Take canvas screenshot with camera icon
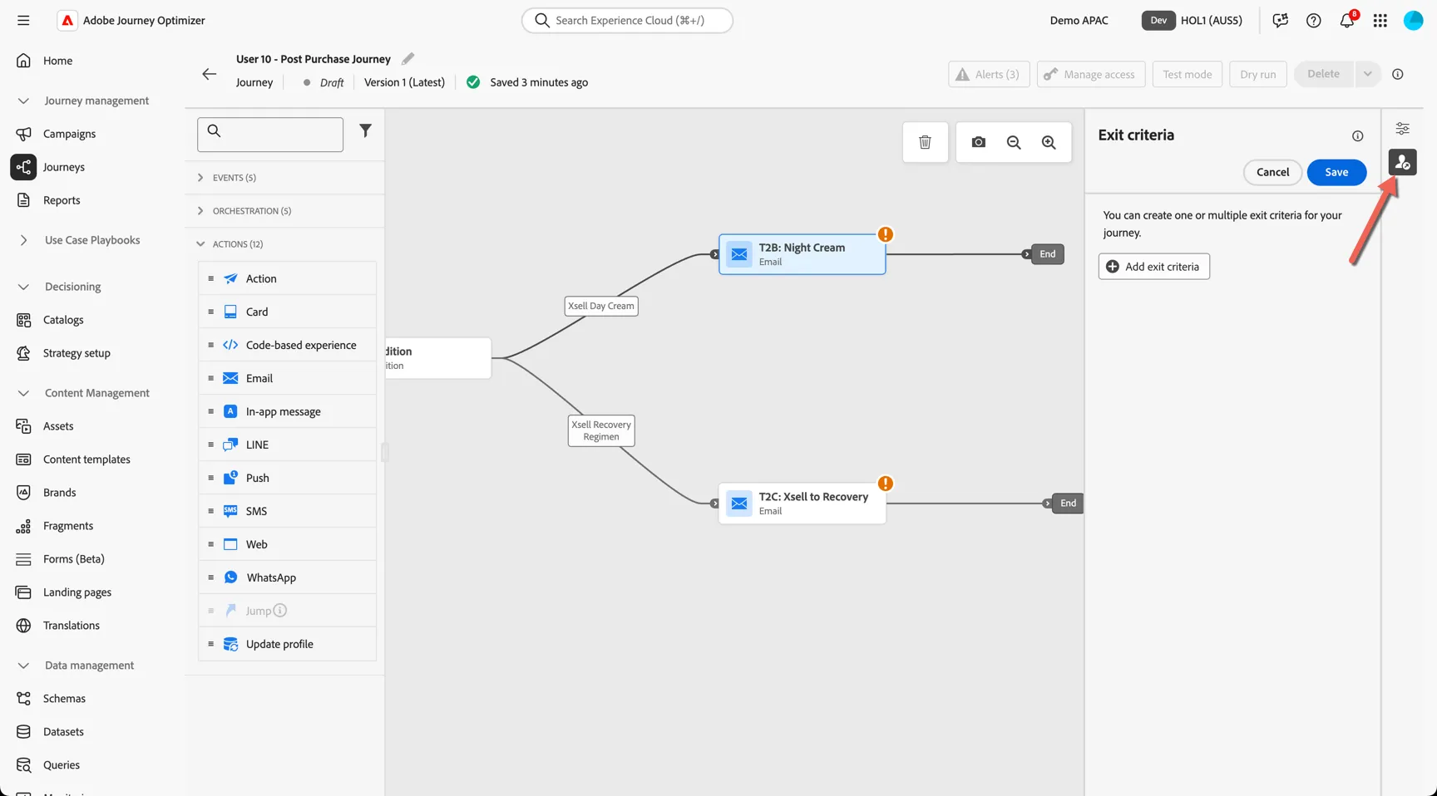The height and width of the screenshot is (796, 1437). pyautogui.click(x=979, y=142)
